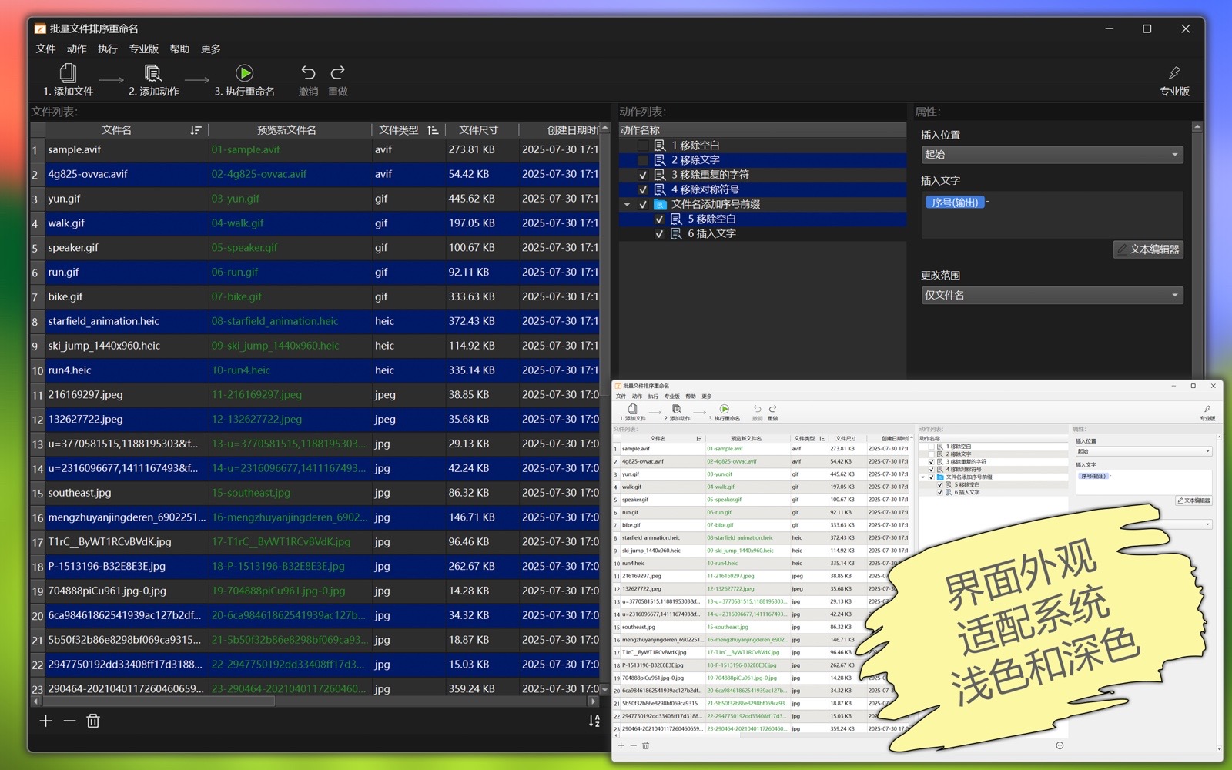The image size is (1232, 770).
Task: Open the 文件 menu
Action: 45,49
